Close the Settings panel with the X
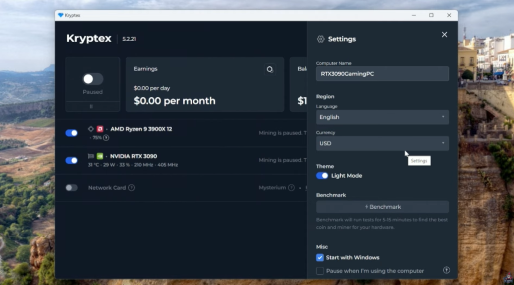Screen dimensions: 514x285 444,35
